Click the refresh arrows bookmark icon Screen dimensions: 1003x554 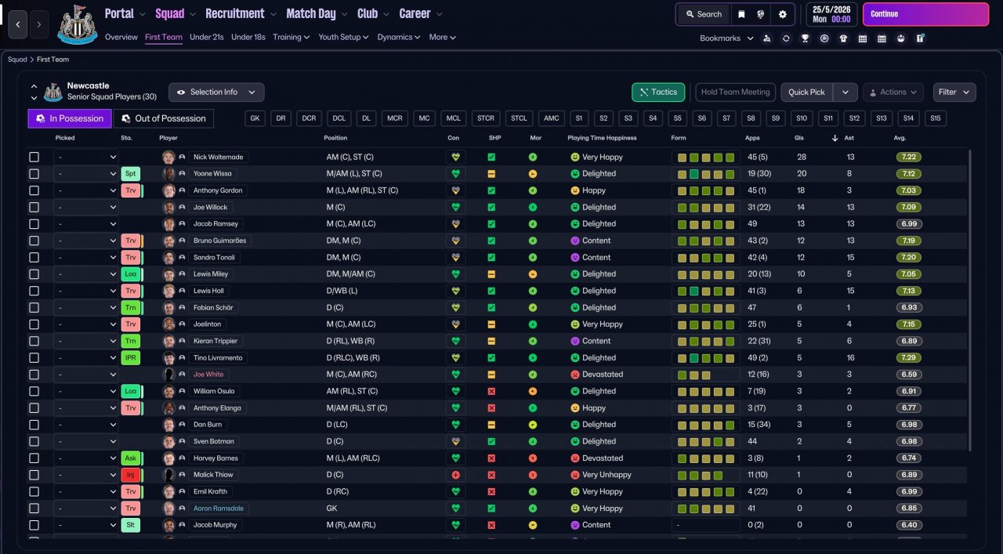pyautogui.click(x=786, y=38)
